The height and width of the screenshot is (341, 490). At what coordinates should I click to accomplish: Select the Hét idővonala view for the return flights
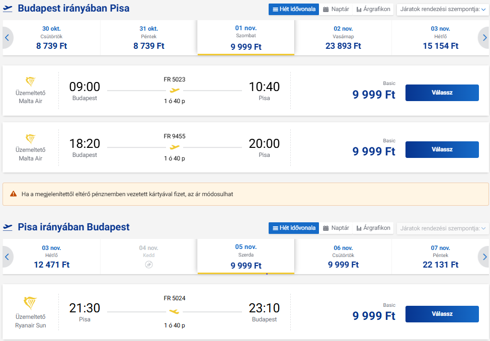(294, 228)
